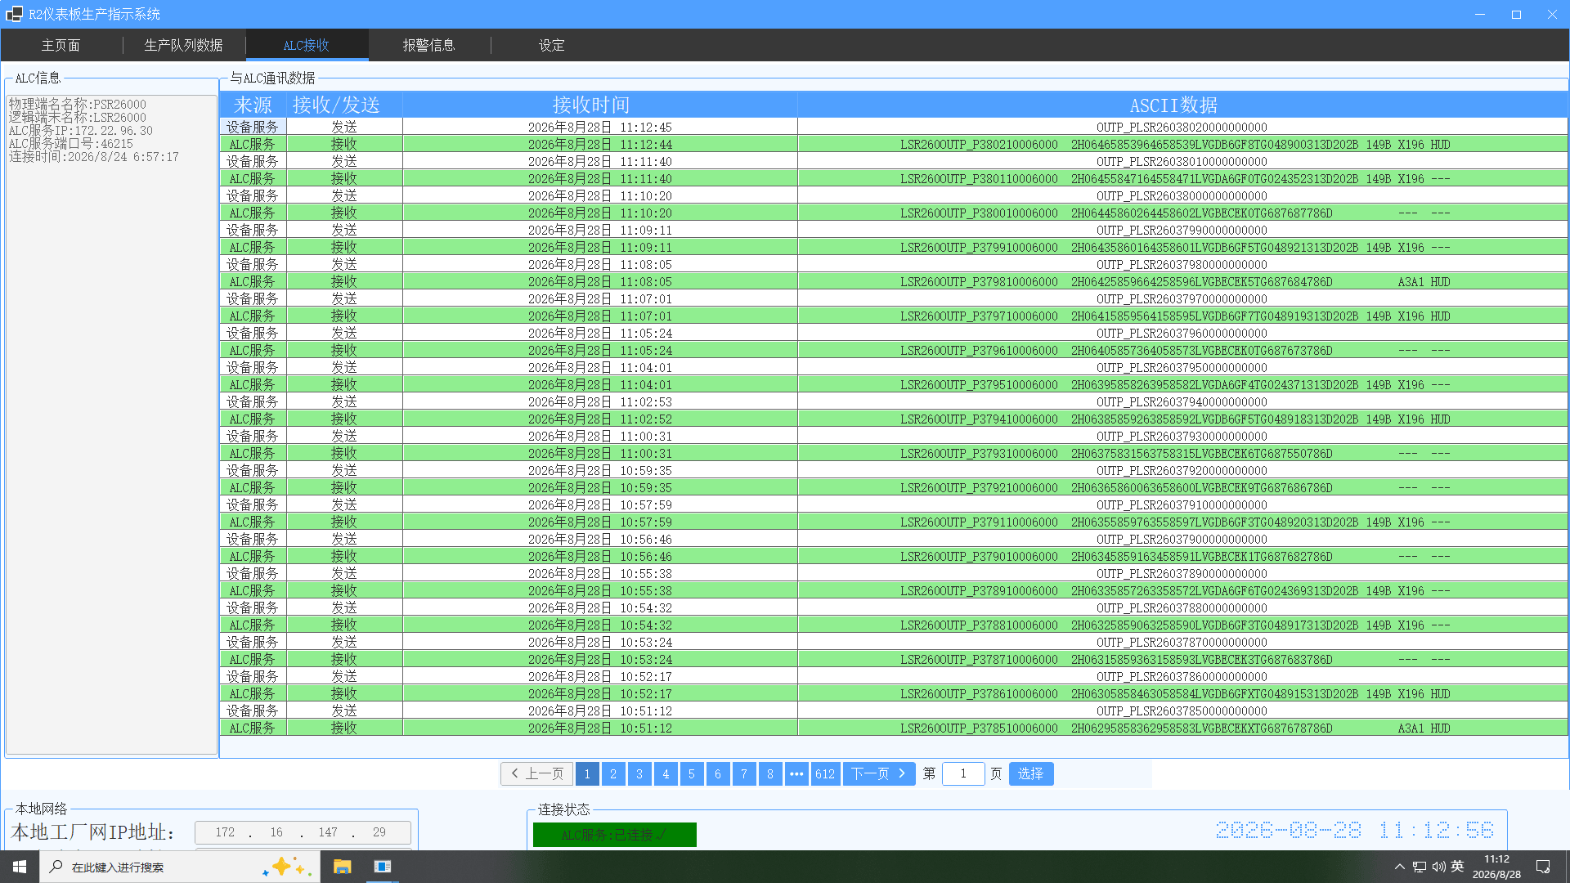The image size is (1570, 883).
Task: Click ASCII data containing P379510006000
Action: (1182, 384)
